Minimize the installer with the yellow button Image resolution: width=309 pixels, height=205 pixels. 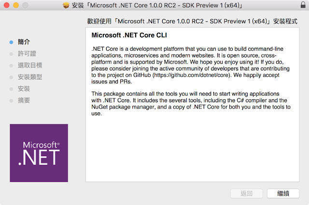15,5
